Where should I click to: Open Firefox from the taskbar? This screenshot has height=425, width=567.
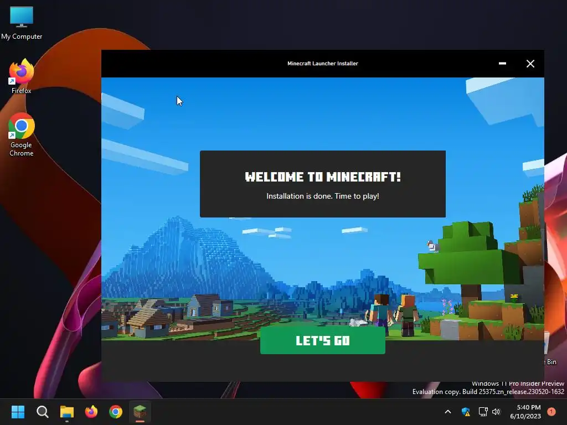91,412
